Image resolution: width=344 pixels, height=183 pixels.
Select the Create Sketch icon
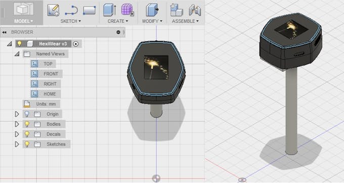53,10
